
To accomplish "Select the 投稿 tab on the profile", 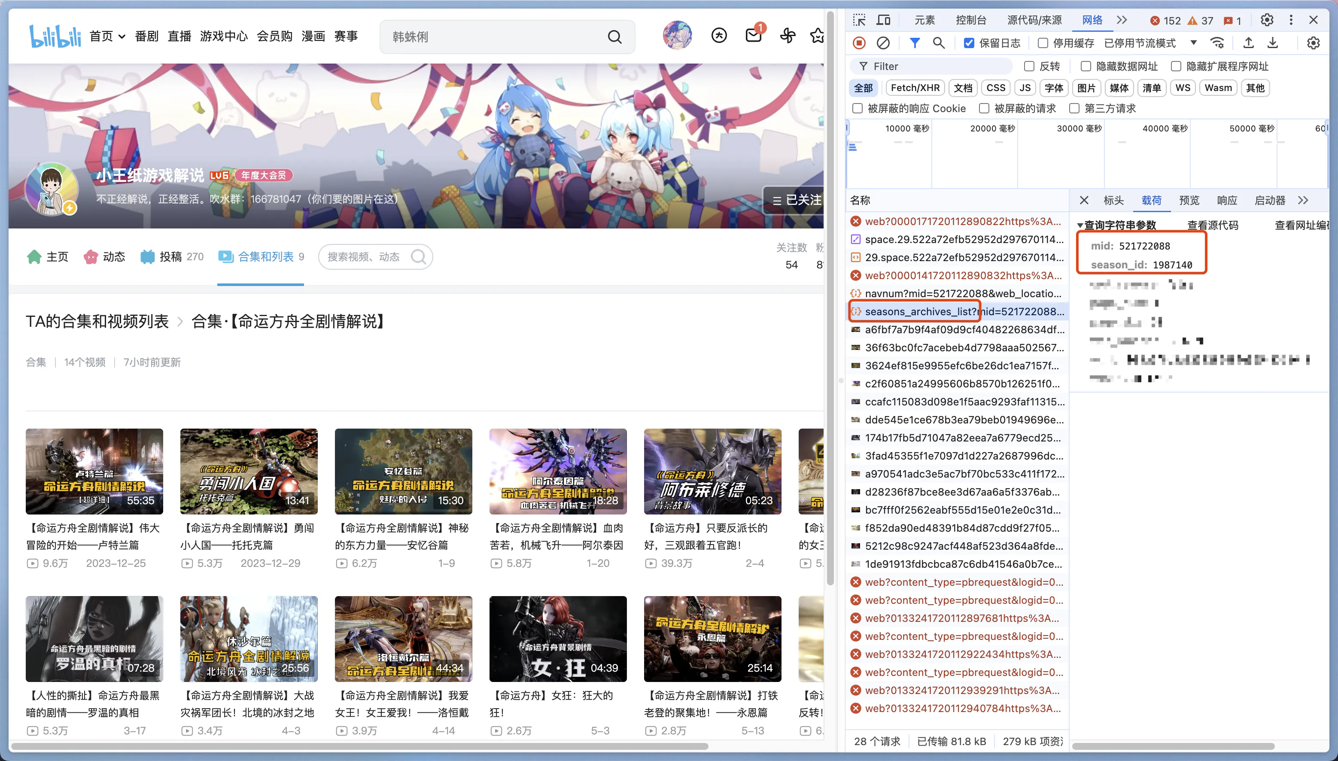I will (x=172, y=257).
